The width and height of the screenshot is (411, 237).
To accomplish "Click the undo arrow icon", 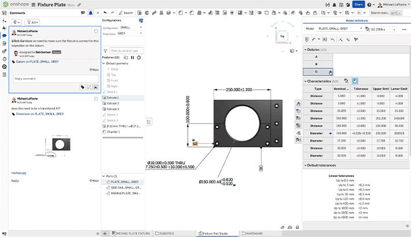I will [x=105, y=12].
